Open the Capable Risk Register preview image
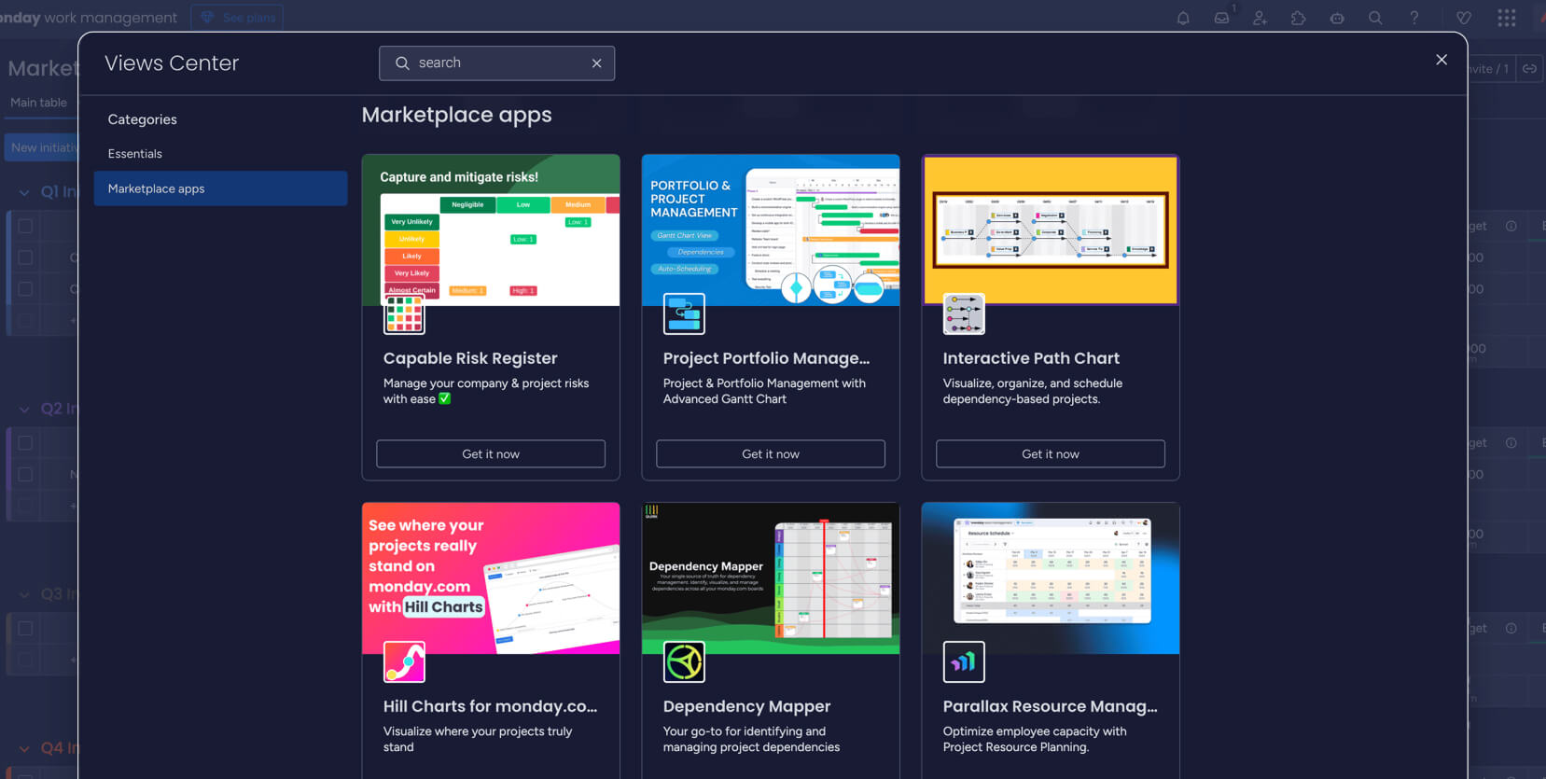 (491, 230)
